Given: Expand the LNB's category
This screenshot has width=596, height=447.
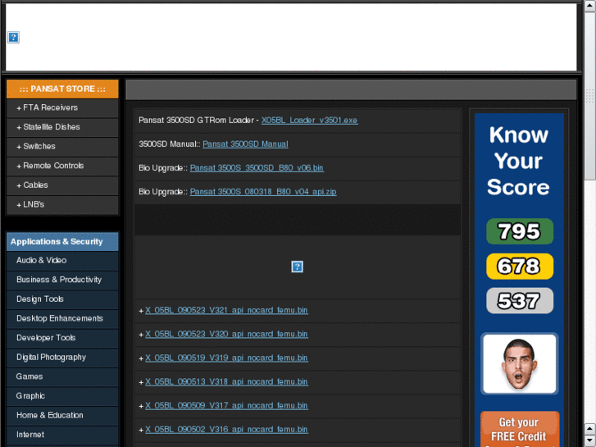Looking at the screenshot, I should [x=62, y=205].
